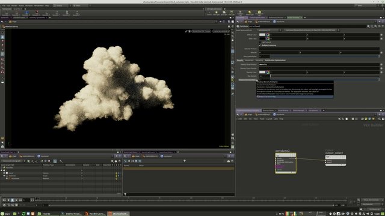
Task: Click materiallibrary1 in network editor path bar
Action: click(262, 115)
